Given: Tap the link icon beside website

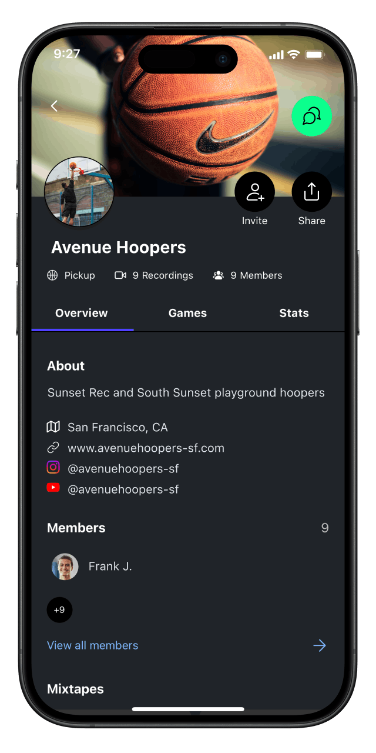Looking at the screenshot, I should 53,448.
